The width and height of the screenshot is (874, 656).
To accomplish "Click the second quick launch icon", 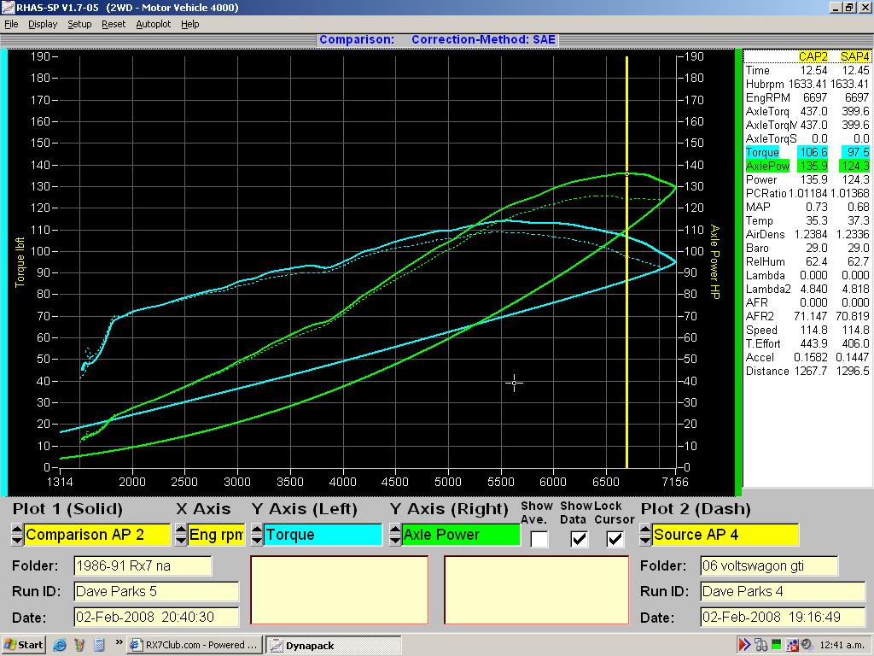I will pos(79,646).
